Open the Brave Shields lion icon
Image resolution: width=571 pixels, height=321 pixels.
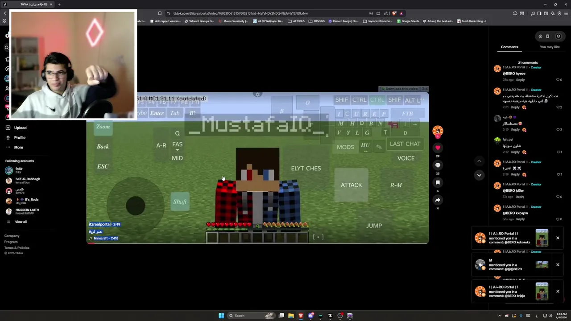coord(394,13)
